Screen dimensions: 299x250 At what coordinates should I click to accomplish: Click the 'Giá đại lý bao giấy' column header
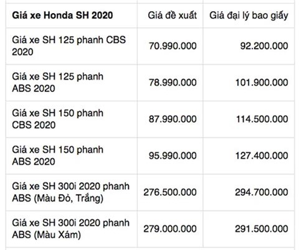(249, 16)
